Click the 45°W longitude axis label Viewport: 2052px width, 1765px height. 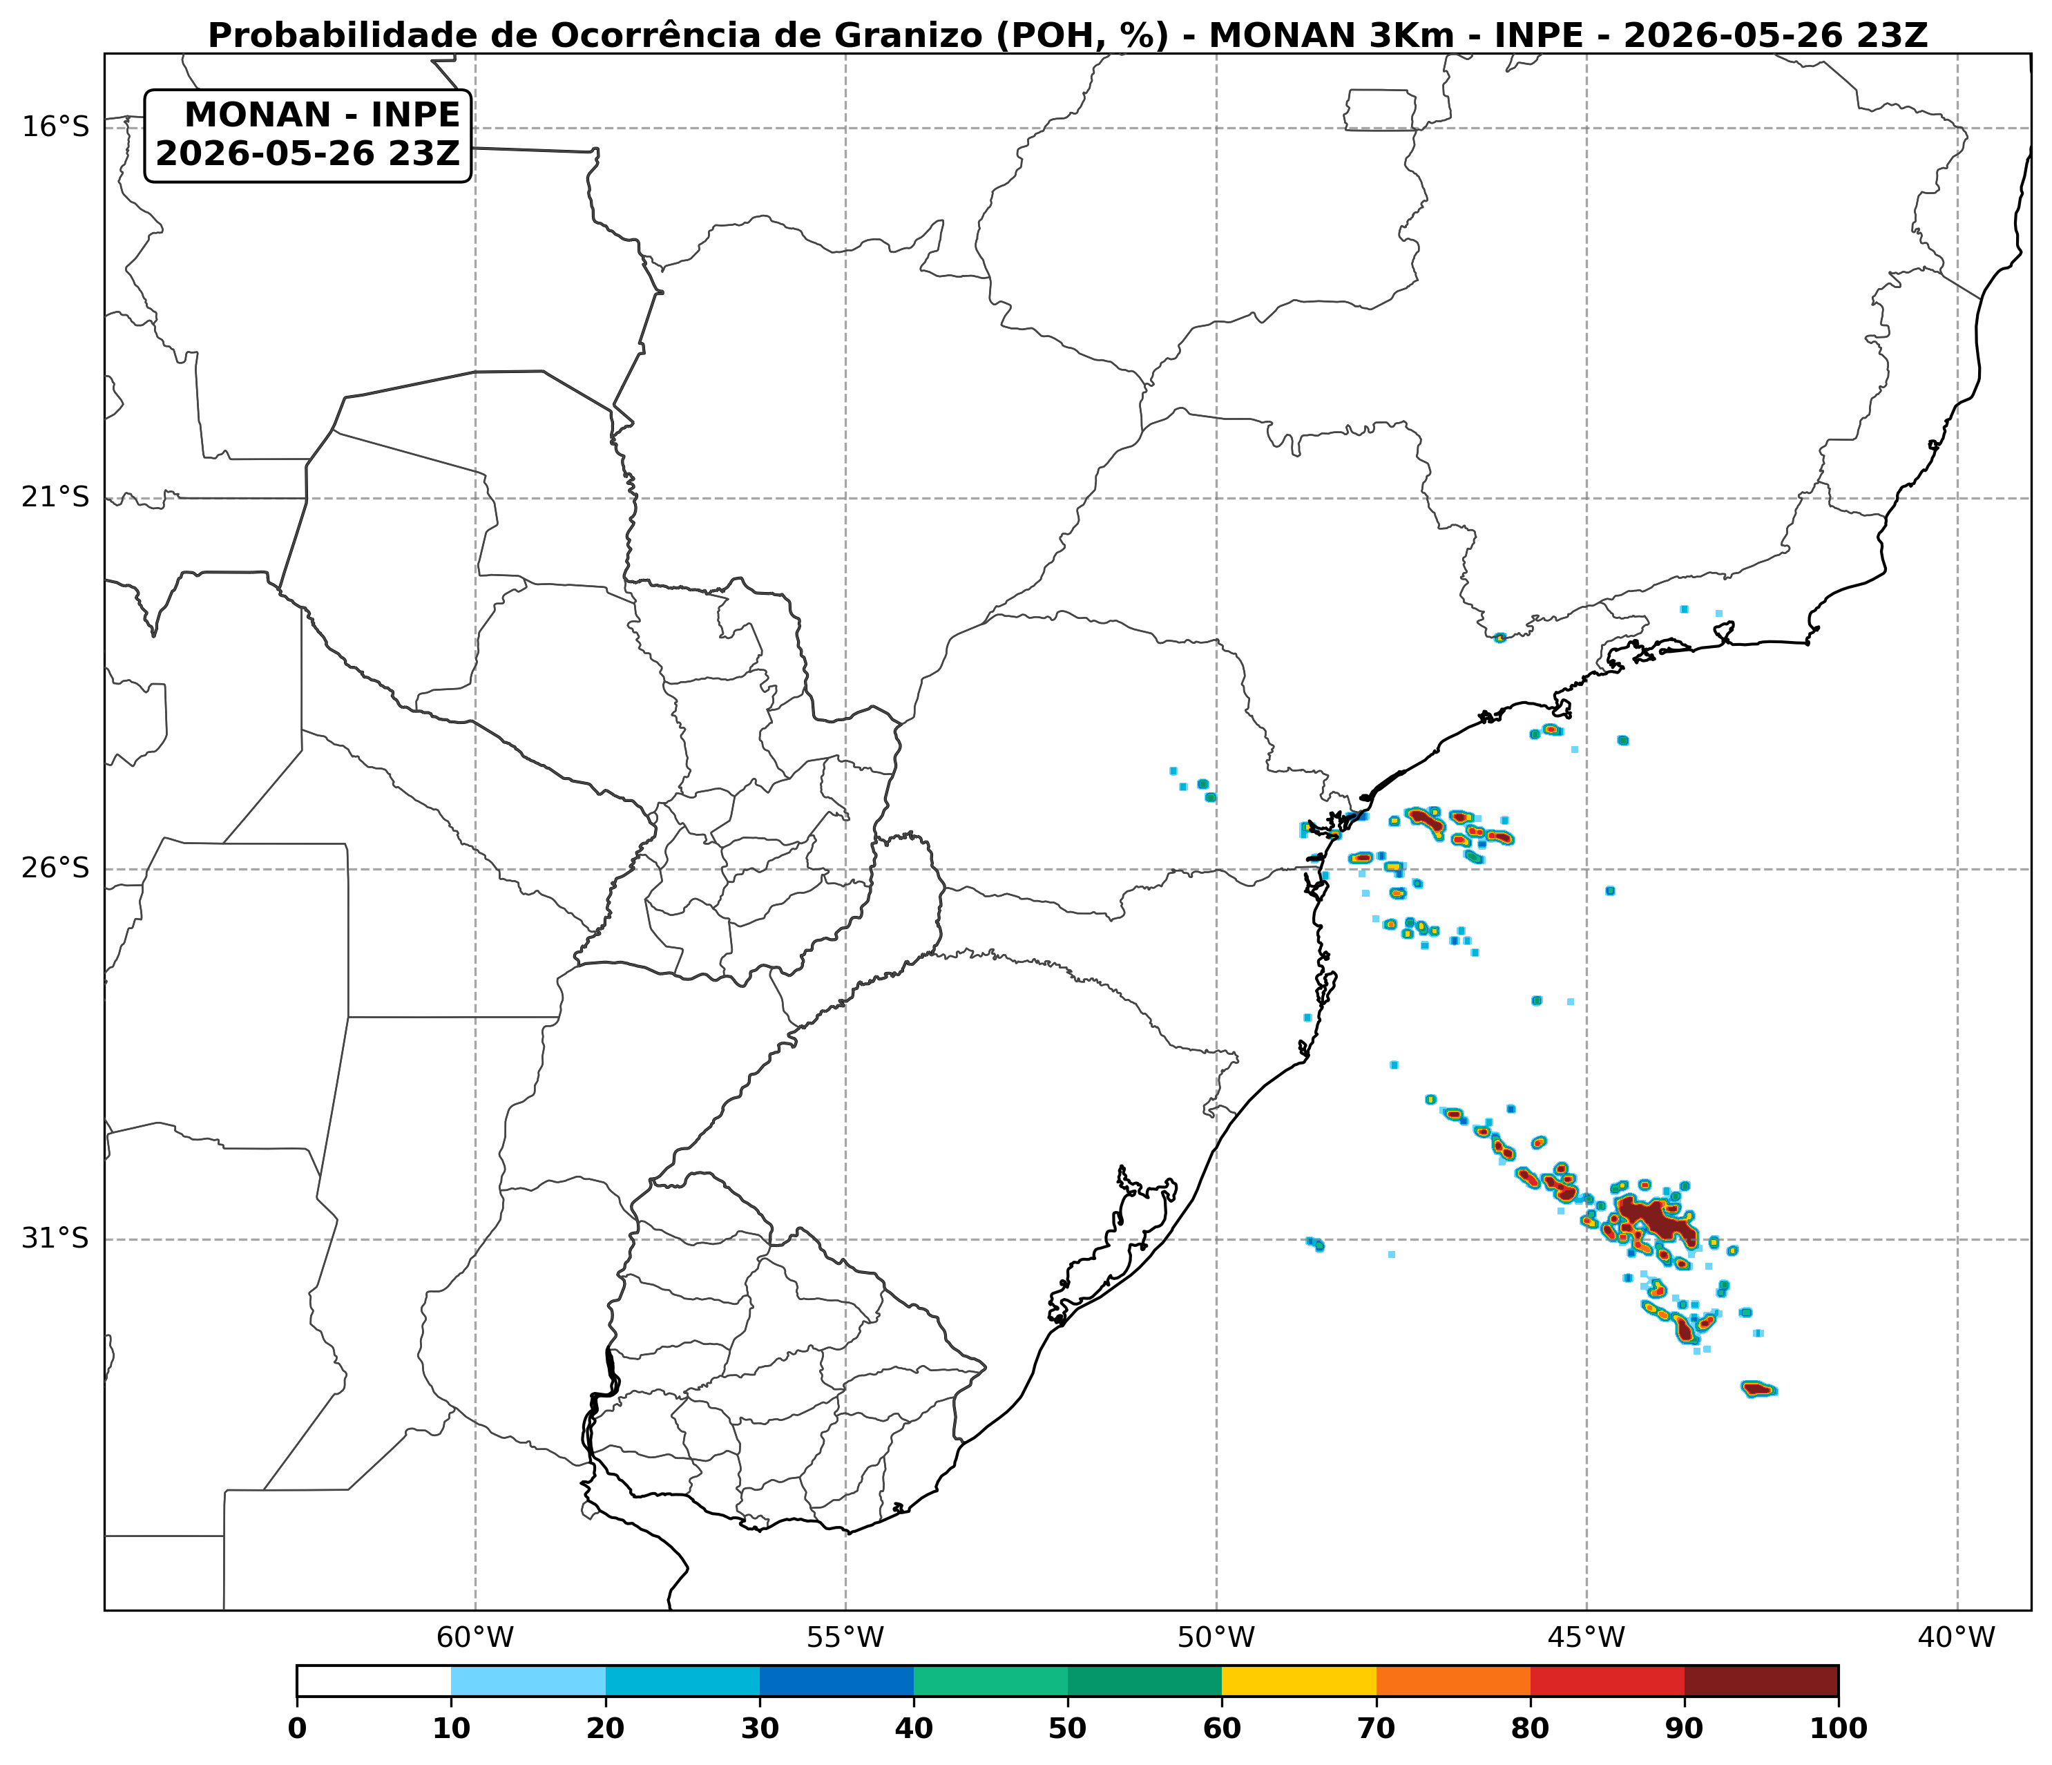(x=1586, y=1637)
